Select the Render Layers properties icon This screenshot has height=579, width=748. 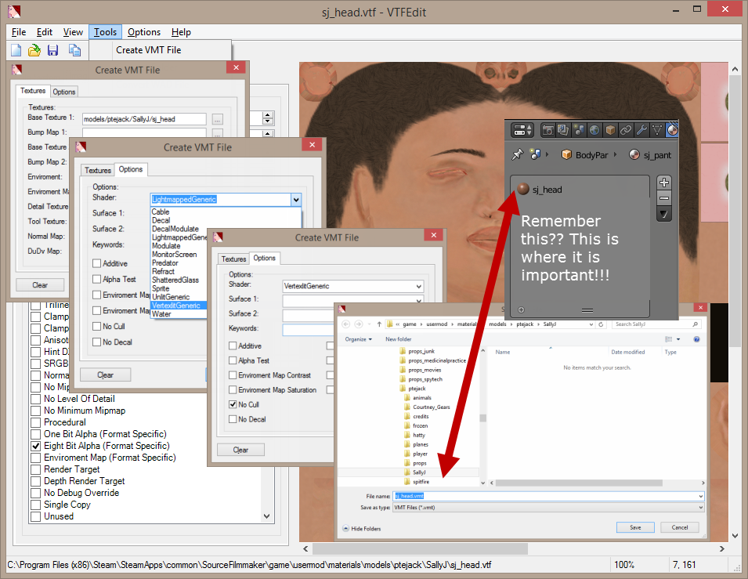563,130
